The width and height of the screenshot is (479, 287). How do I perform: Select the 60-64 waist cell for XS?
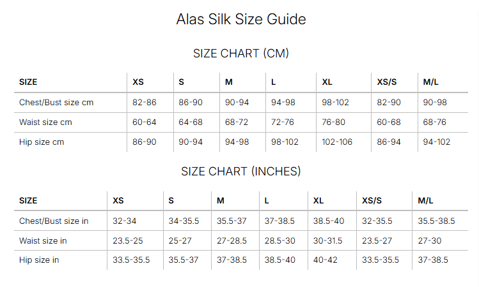tap(144, 122)
